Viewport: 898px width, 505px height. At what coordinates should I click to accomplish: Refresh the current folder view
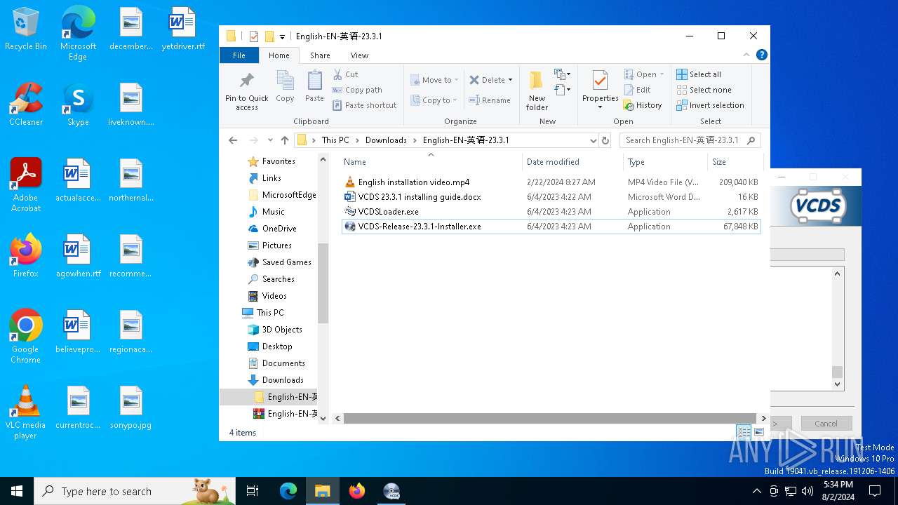pos(605,140)
